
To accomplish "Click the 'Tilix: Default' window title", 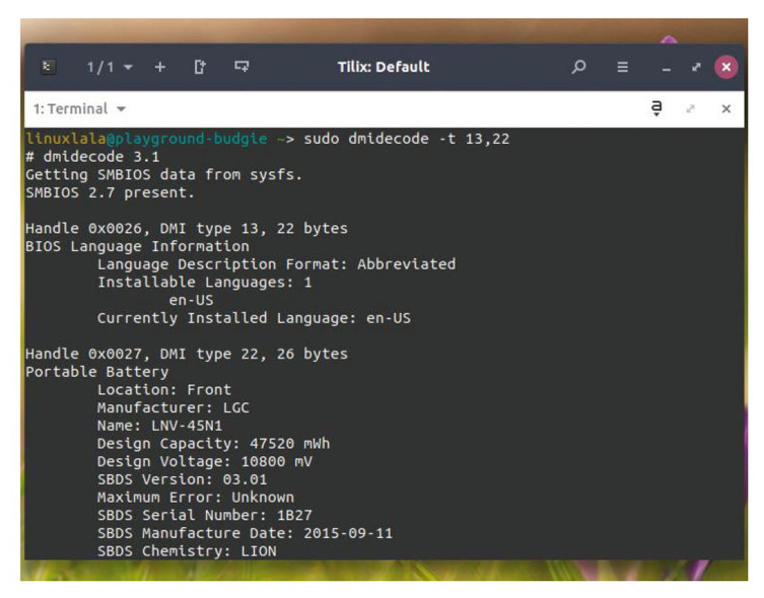I will (x=383, y=67).
